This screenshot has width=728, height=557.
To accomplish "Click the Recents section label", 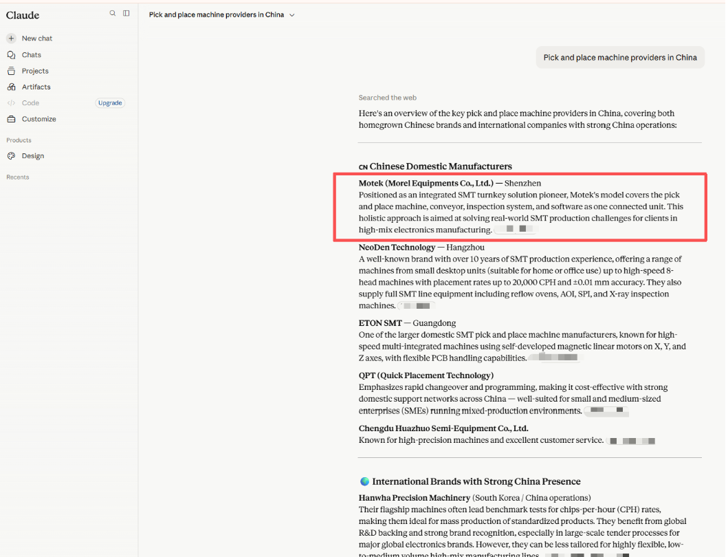I will pyautogui.click(x=18, y=177).
